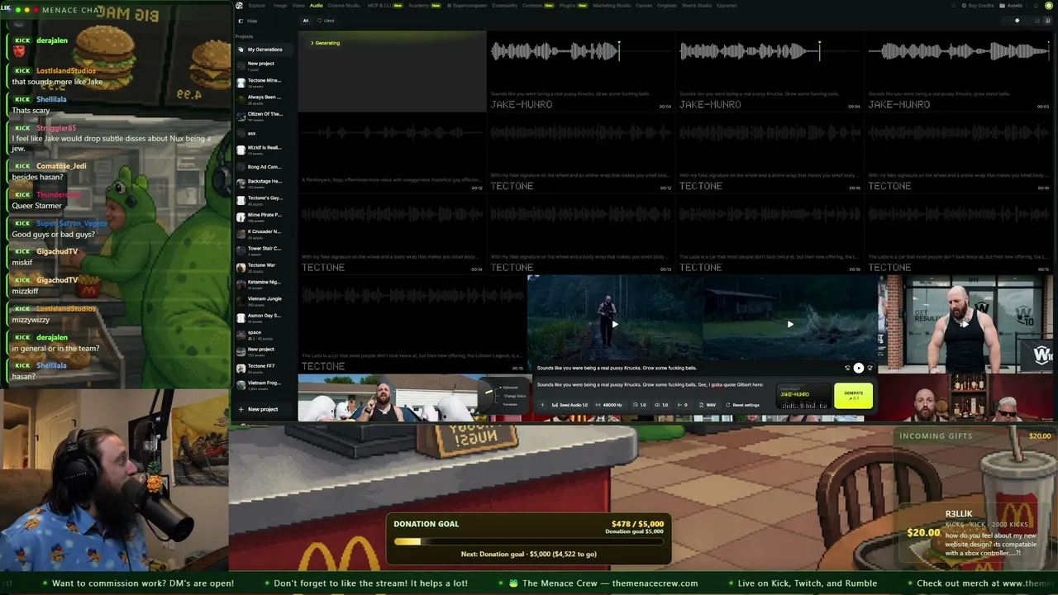Open the Marketing Studio link

(612, 6)
